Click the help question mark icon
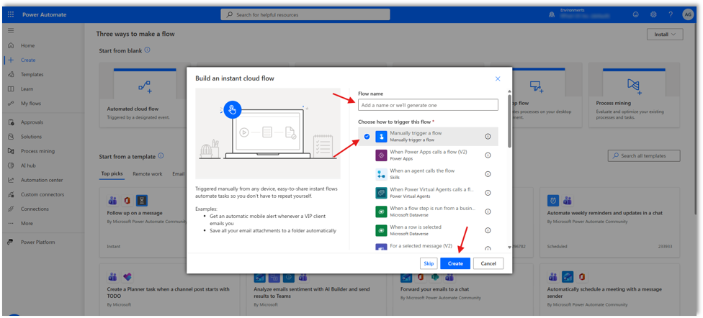This screenshot has height=318, width=703. (x=671, y=14)
